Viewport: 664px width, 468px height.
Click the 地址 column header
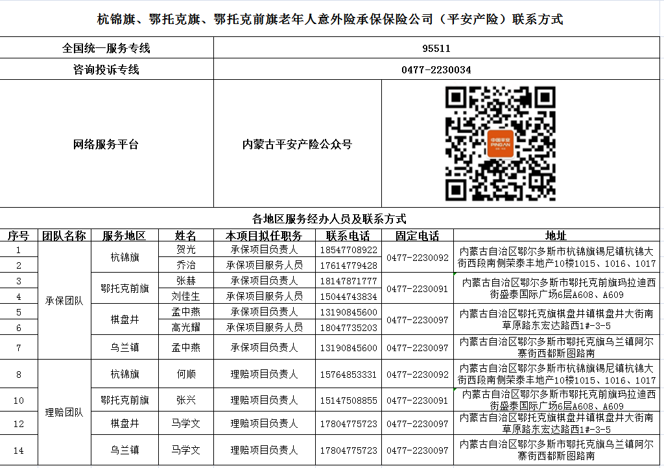[x=556, y=236]
